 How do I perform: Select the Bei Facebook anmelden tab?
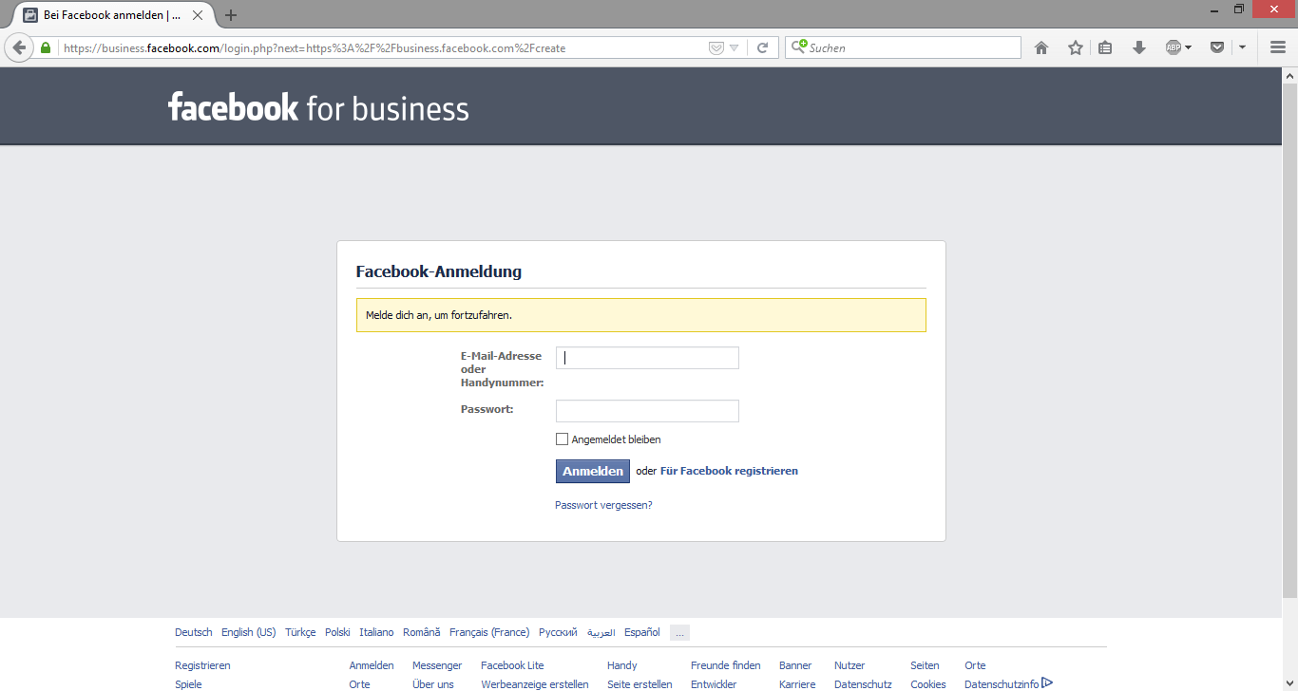coord(112,15)
